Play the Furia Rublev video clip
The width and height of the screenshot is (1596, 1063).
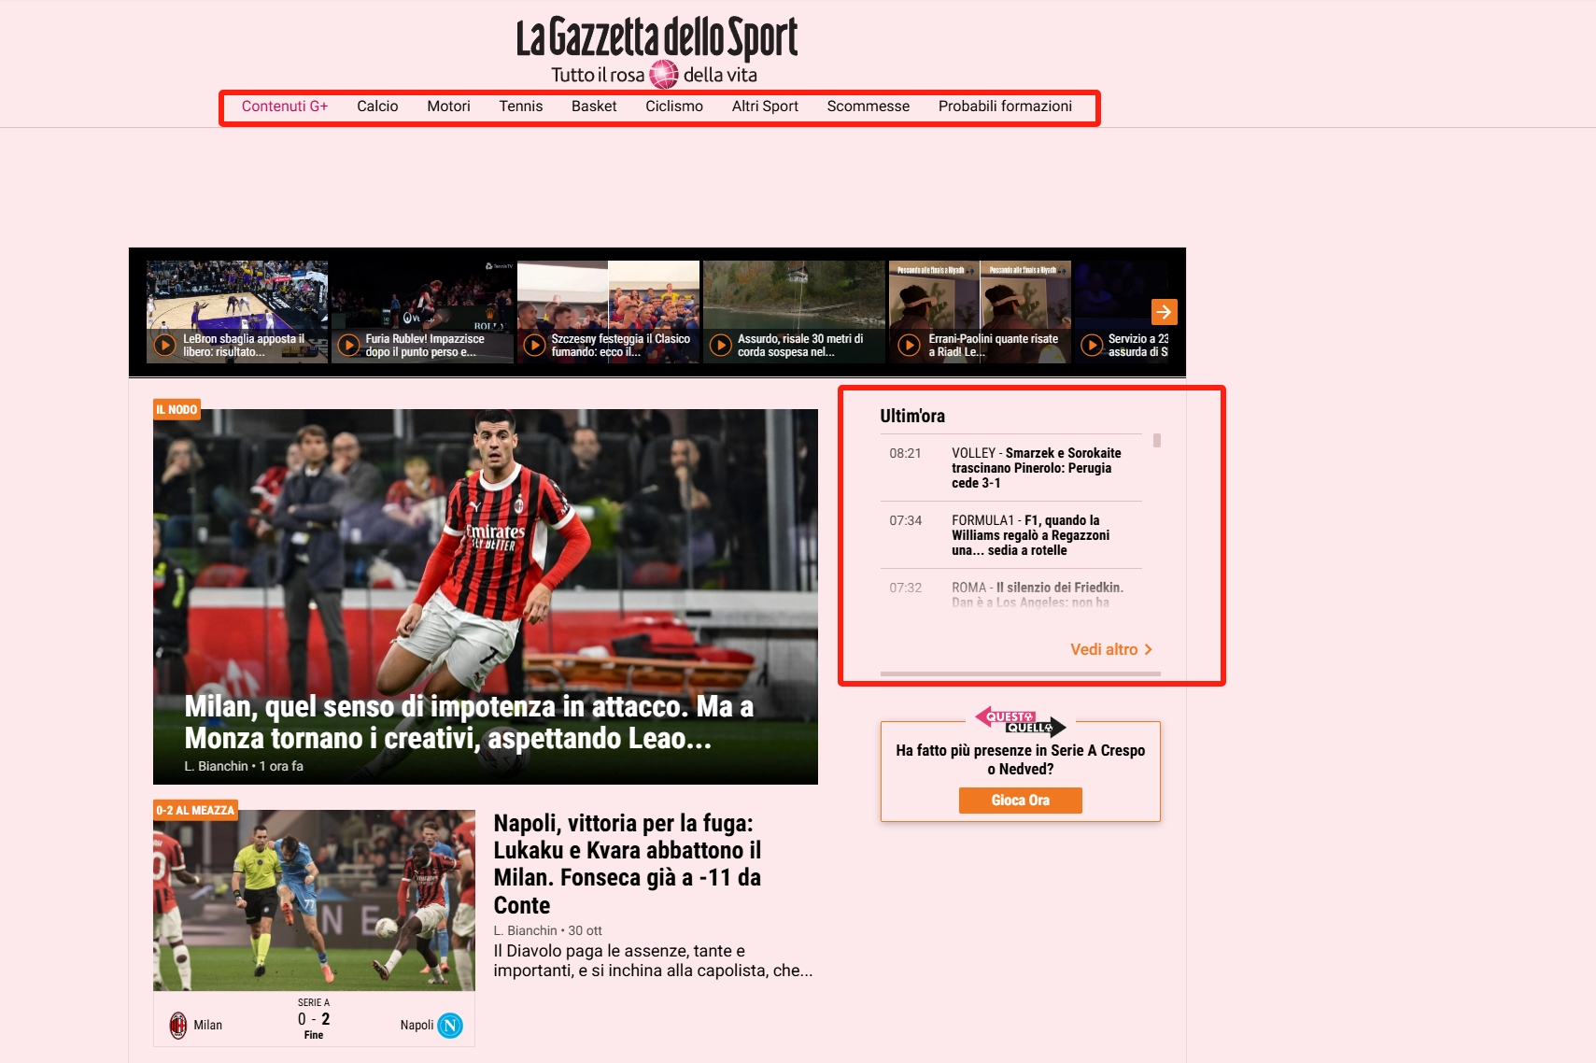(348, 345)
